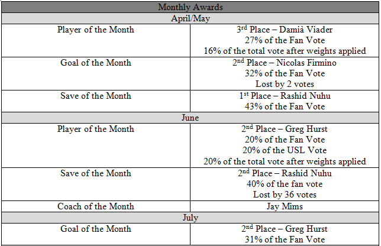
Task: Click the Nicolas Firmino 2nd Place line
Action: (x=285, y=63)
